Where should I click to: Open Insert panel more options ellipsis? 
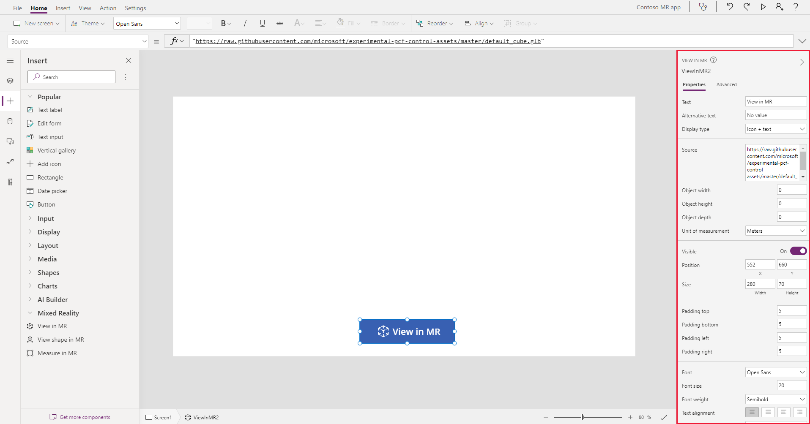click(x=126, y=77)
